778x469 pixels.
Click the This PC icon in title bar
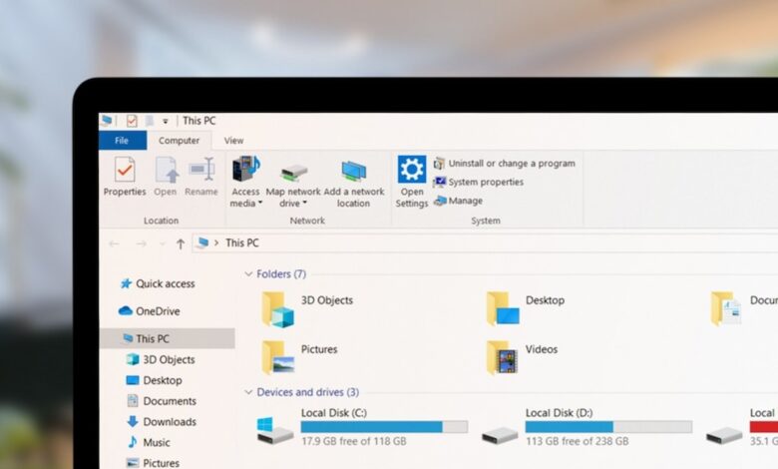pyautogui.click(x=106, y=121)
